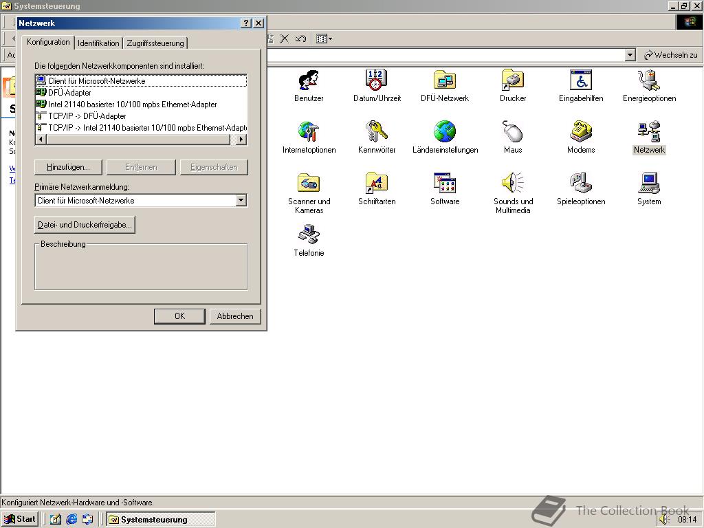Select TCP/IP -> DFÜ-Adapter entry

pos(141,115)
